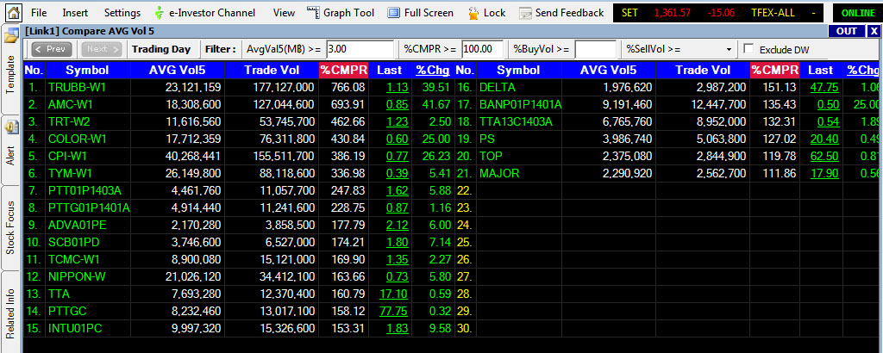Open the Template folder icon in sidebar

(11, 36)
